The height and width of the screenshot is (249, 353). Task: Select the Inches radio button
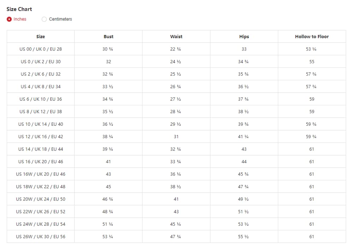coord(9,19)
